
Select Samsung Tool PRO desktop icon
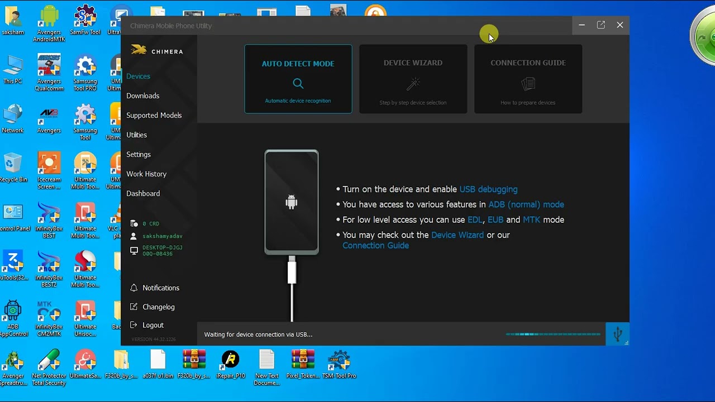click(x=85, y=73)
